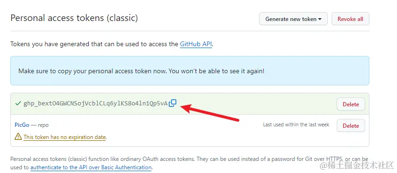Click the 'This token has no expiration date' link
The width and height of the screenshot is (397, 173).
point(65,137)
